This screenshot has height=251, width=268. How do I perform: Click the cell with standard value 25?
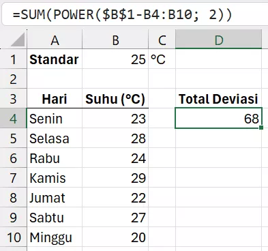tap(115, 59)
